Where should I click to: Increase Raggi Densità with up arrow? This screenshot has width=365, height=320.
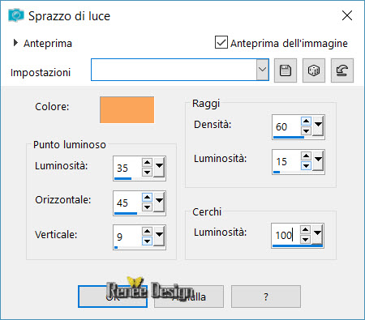306,121
